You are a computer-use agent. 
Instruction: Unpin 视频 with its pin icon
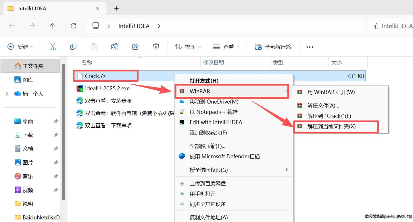pyautogui.click(x=56, y=190)
